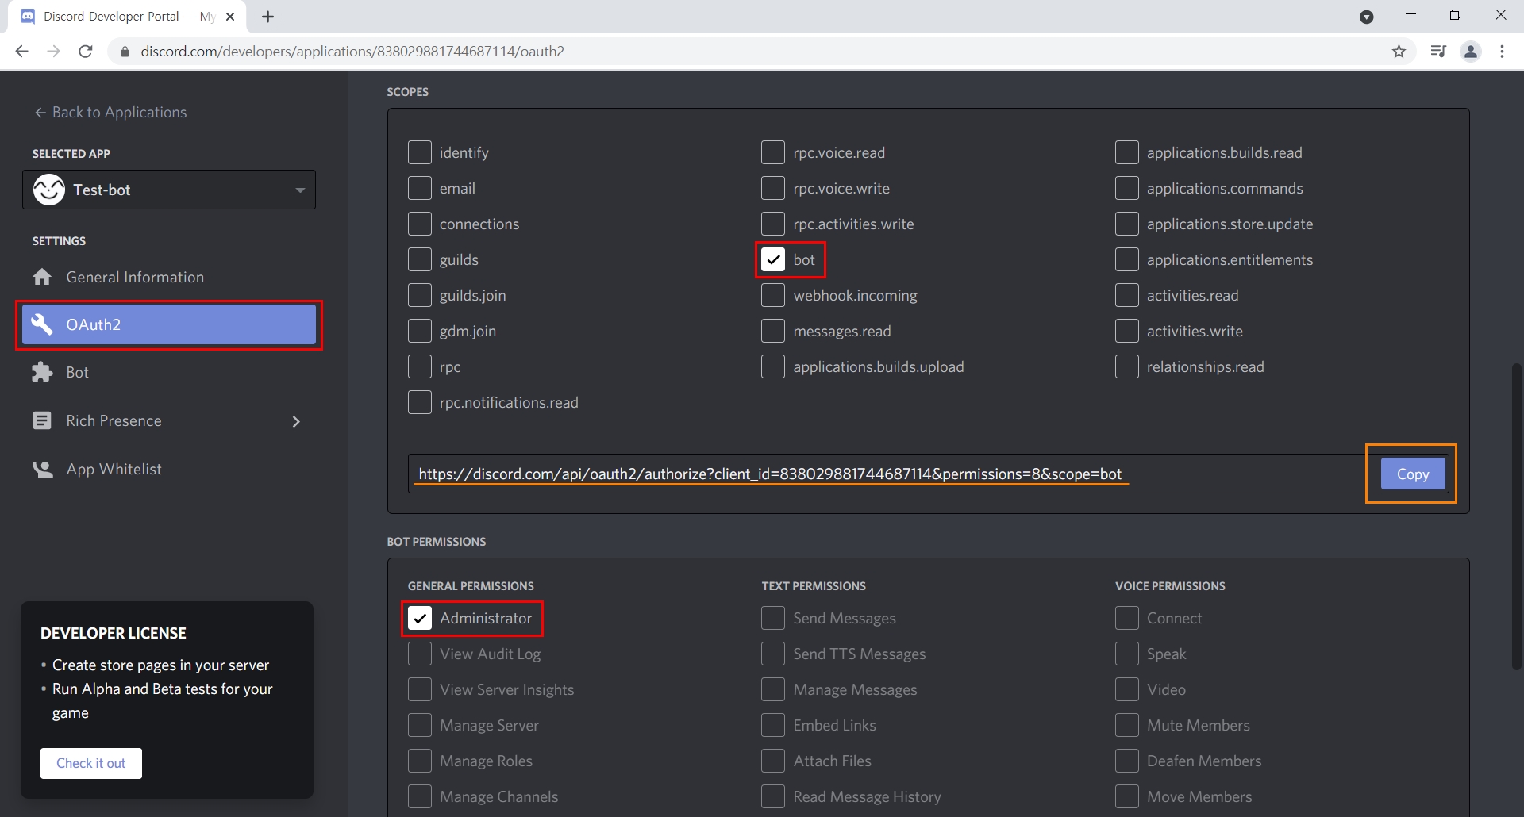Check the rpc.notifications.read scope
This screenshot has height=817, width=1524.
[419, 402]
